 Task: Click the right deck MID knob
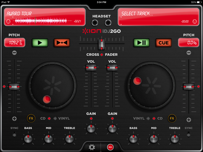(x=154, y=139)
